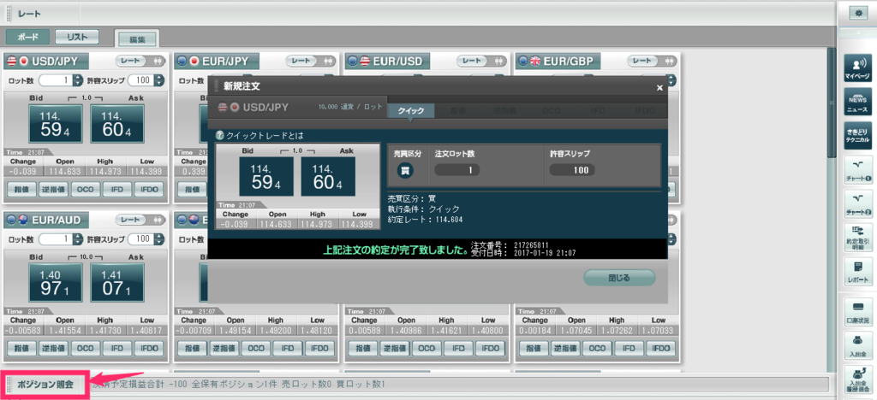This screenshot has width=877, height=400.
Task: Click OCO button on the USD/JPY card
Action: coord(85,189)
